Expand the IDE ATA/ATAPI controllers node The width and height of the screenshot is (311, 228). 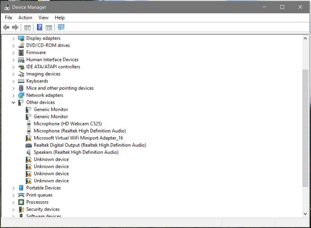tap(13, 67)
